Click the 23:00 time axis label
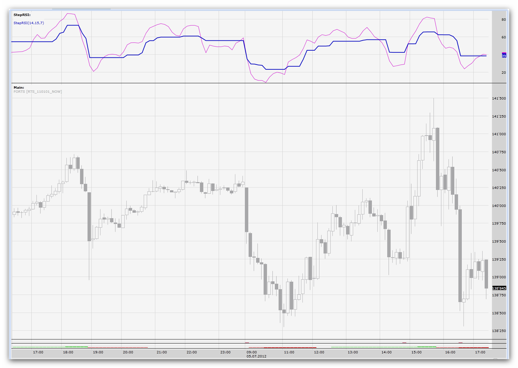518x368 pixels. pos(225,352)
